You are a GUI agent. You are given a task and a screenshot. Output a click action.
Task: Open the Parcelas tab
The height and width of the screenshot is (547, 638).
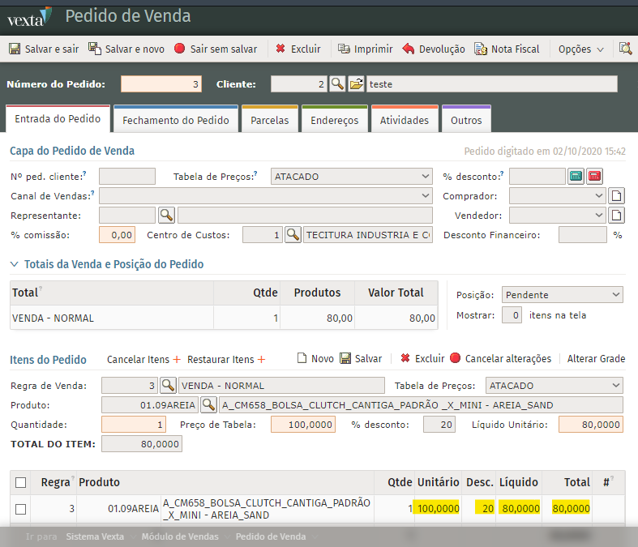[x=269, y=120]
